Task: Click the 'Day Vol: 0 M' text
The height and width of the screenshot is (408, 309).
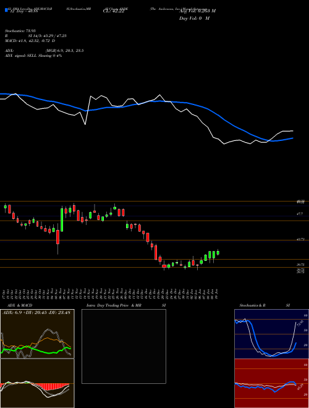Action: tap(194, 19)
